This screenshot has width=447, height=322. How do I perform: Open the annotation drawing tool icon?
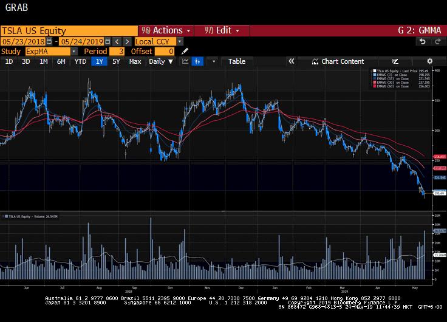click(x=395, y=61)
